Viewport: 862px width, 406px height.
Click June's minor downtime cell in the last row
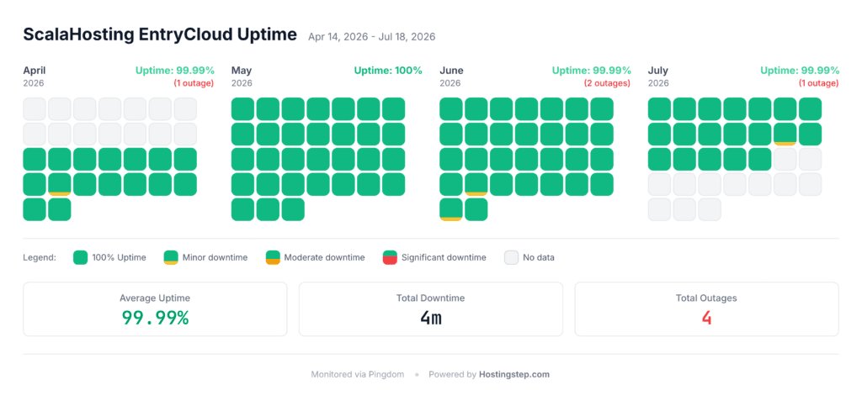point(451,209)
